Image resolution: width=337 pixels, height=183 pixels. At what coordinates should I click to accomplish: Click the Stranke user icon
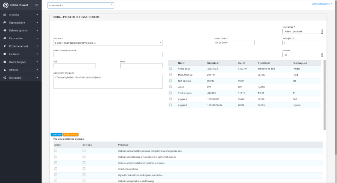[x=5, y=70]
